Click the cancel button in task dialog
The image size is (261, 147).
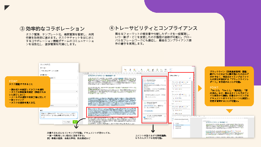66,122
